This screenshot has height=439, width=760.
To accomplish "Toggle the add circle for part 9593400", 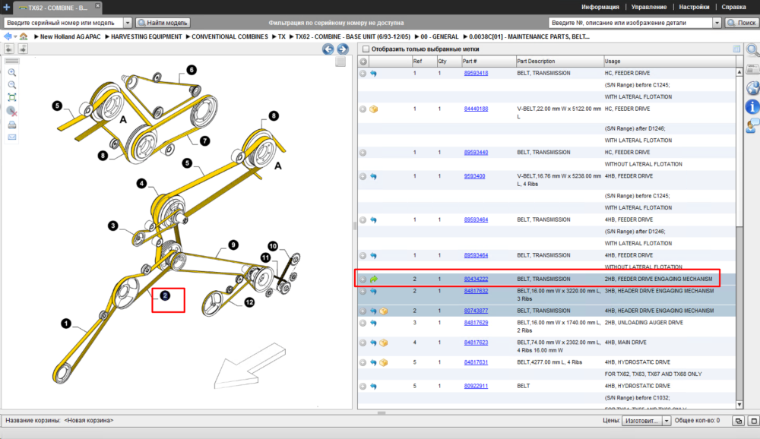I will pos(363,176).
